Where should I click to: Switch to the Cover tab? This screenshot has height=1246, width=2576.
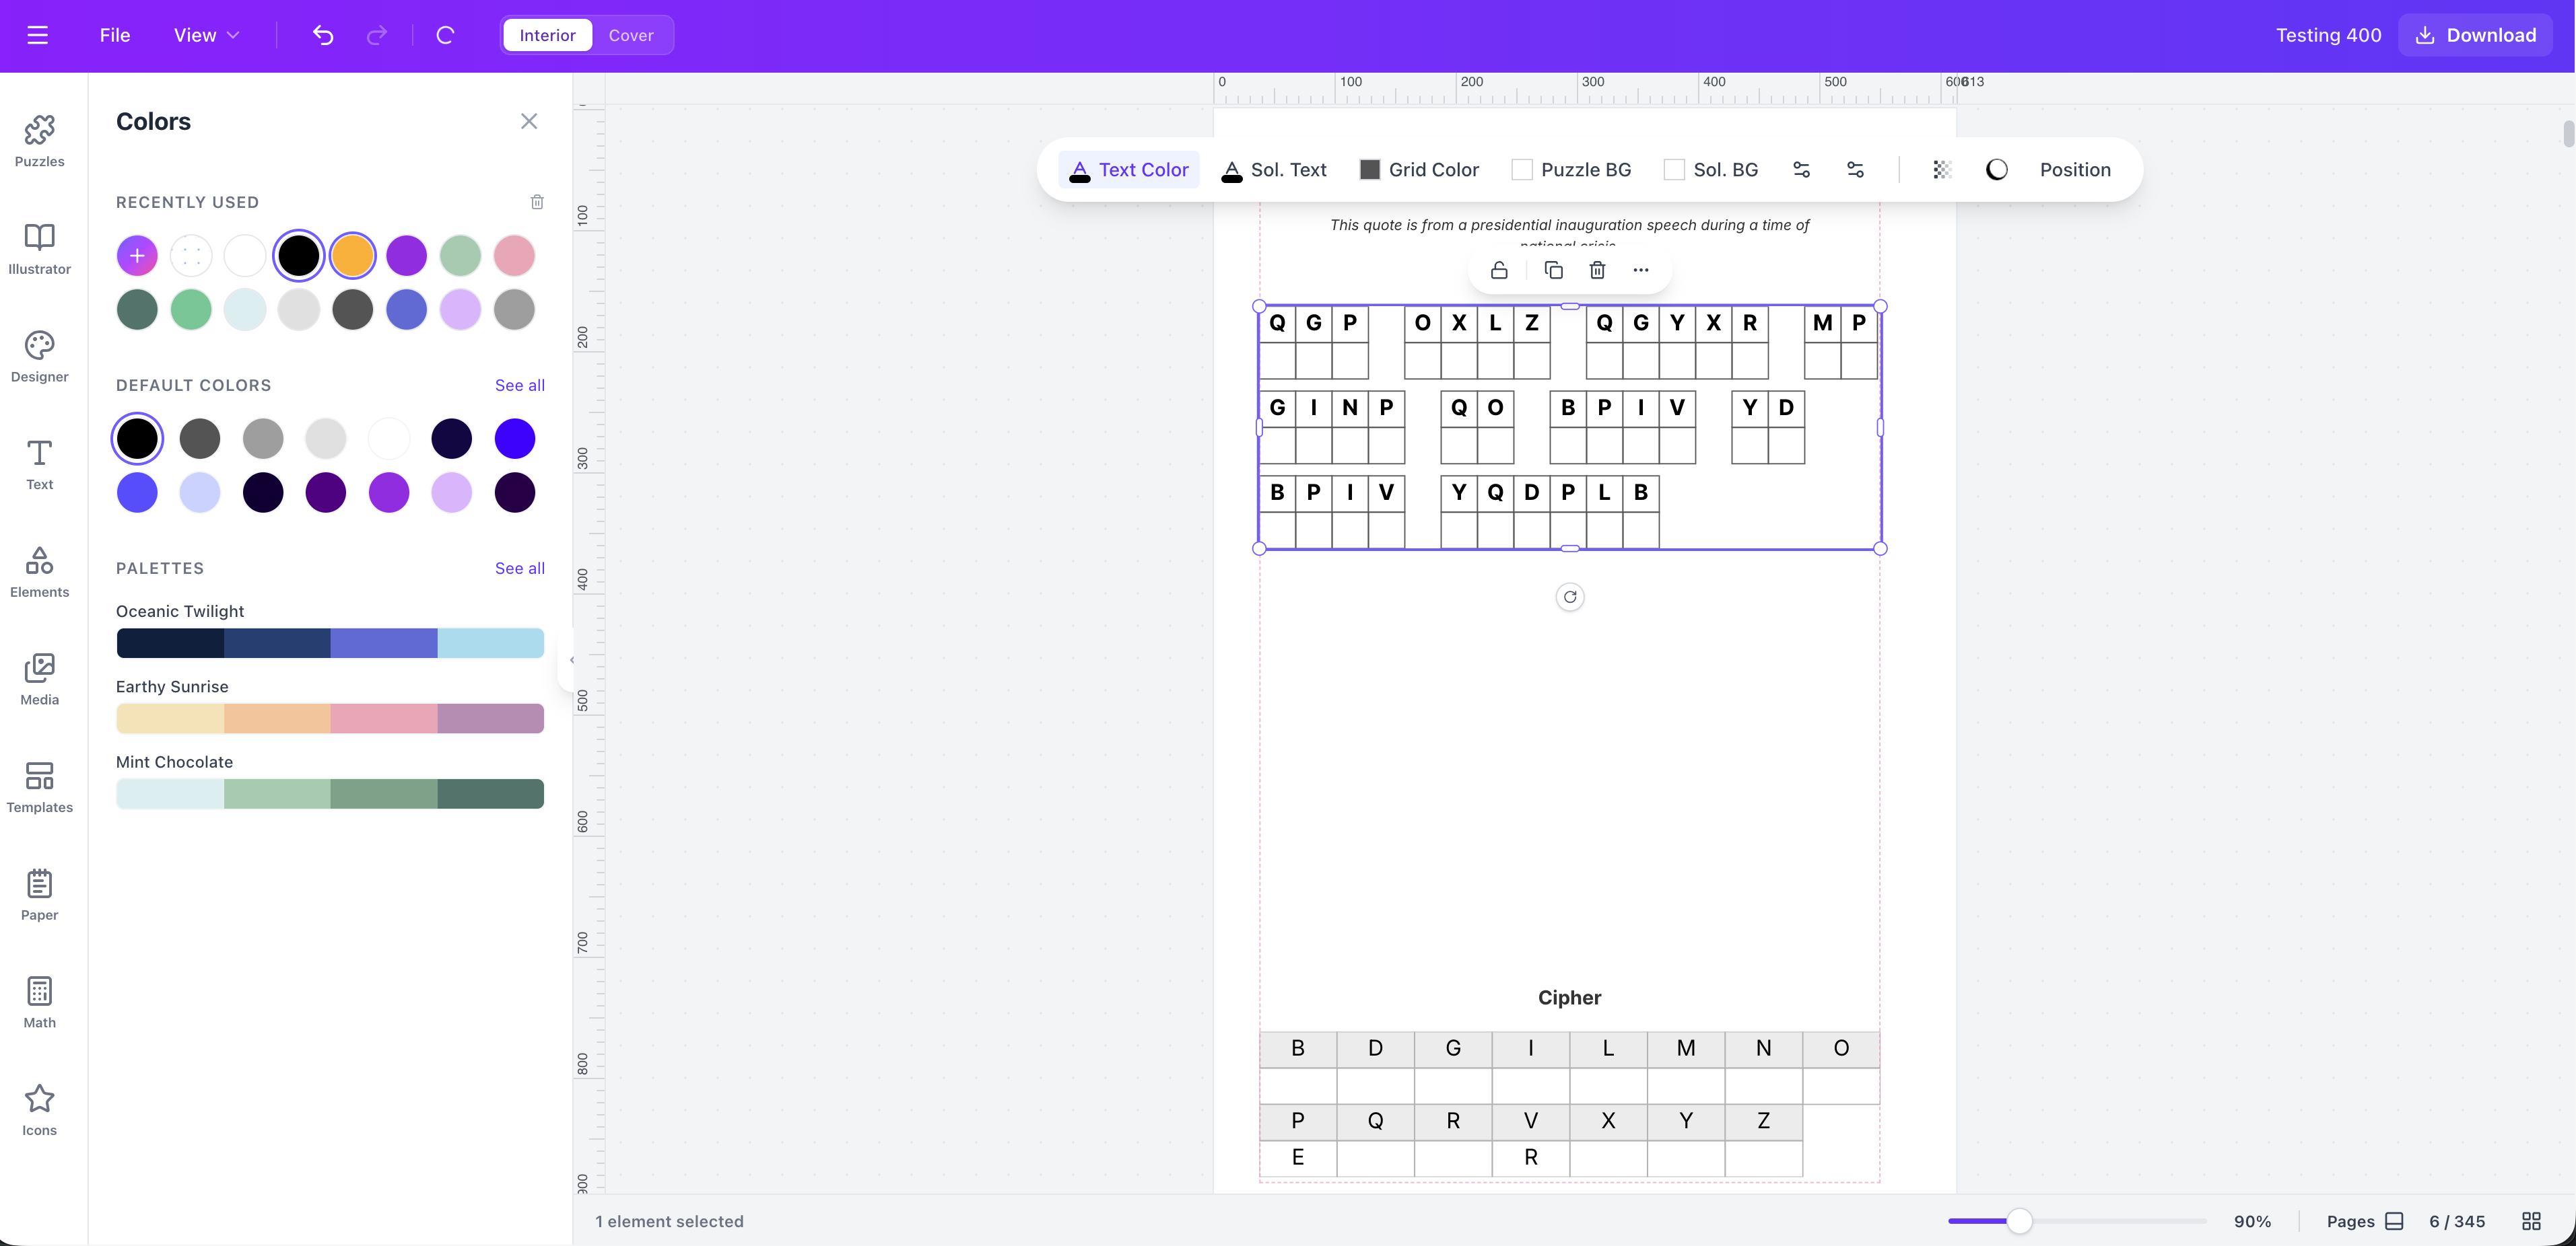pyautogui.click(x=631, y=35)
